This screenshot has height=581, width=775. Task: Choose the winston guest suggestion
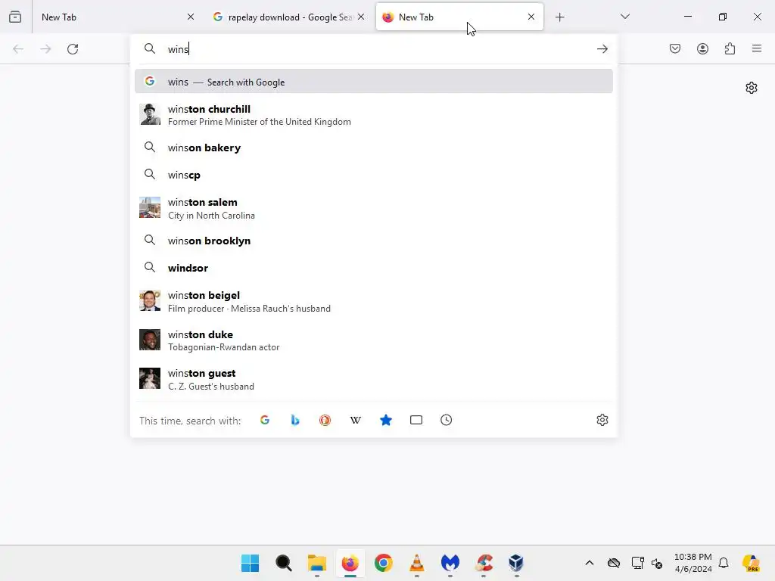click(x=374, y=379)
